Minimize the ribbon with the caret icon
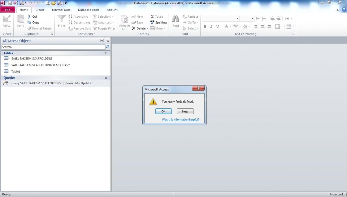Screen dimensions: 347x197 [x=339, y=10]
